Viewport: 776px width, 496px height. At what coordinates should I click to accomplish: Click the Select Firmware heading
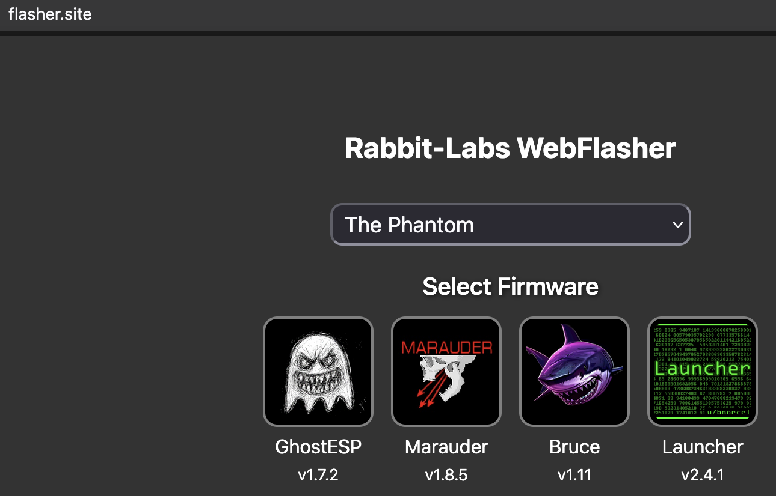(510, 286)
